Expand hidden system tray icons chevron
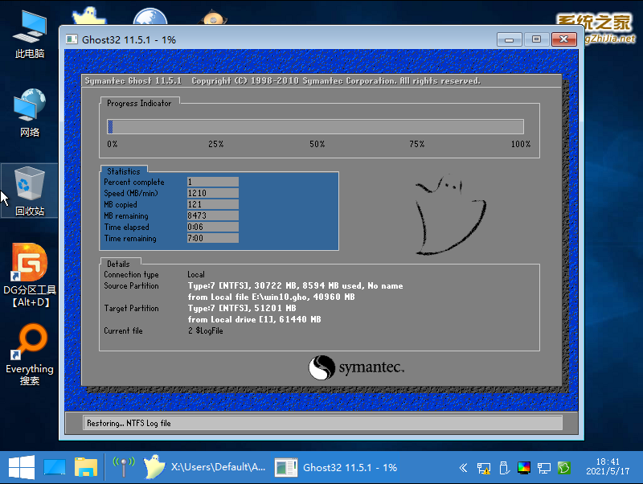Viewport: 643px width, 484px height. (464, 467)
